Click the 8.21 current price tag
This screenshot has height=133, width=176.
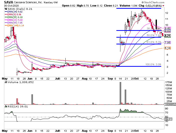click(167, 36)
